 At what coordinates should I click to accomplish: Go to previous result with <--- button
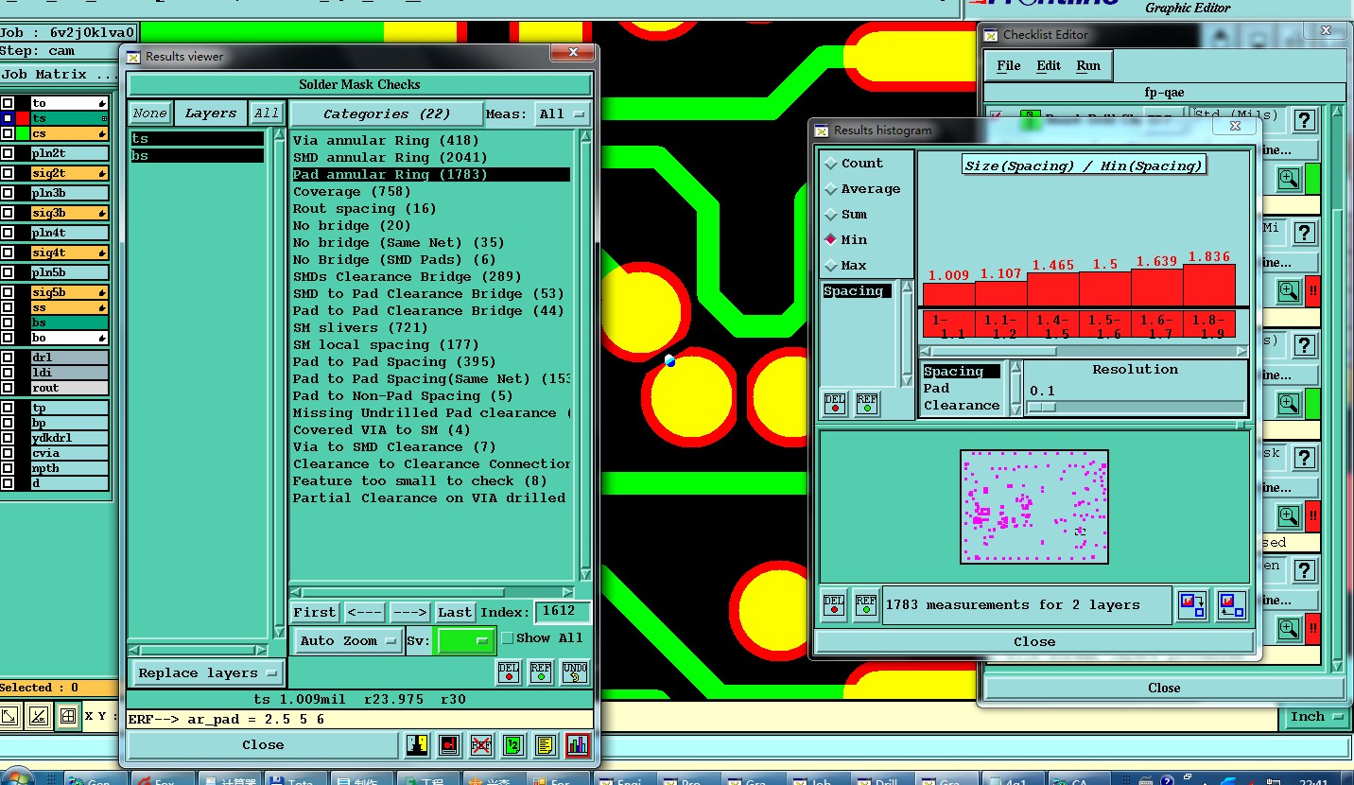point(364,613)
